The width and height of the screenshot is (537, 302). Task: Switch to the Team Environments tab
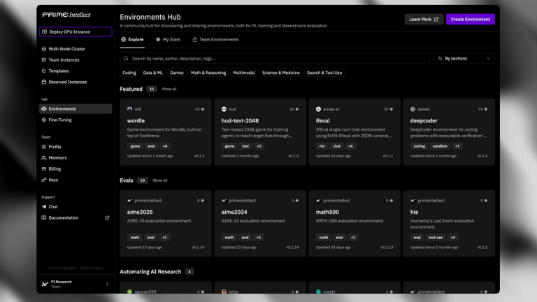[x=215, y=39]
